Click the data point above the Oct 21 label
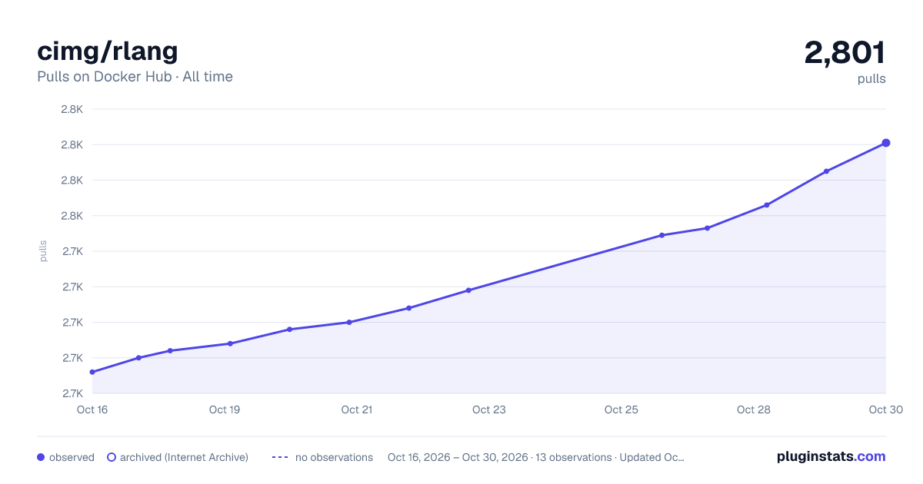Screen dimensions: 923x484 click(x=349, y=322)
